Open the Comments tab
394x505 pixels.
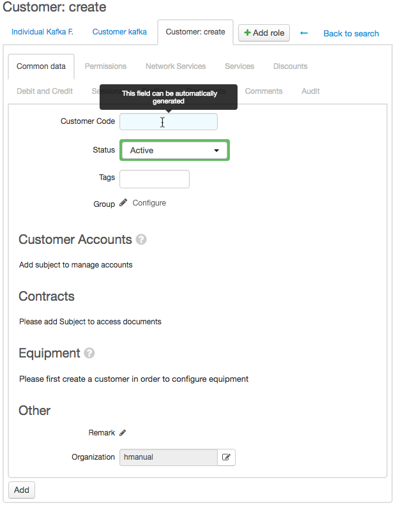click(x=264, y=91)
